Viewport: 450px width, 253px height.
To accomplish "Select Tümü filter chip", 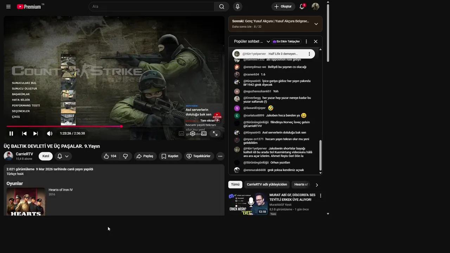I will tap(235, 184).
